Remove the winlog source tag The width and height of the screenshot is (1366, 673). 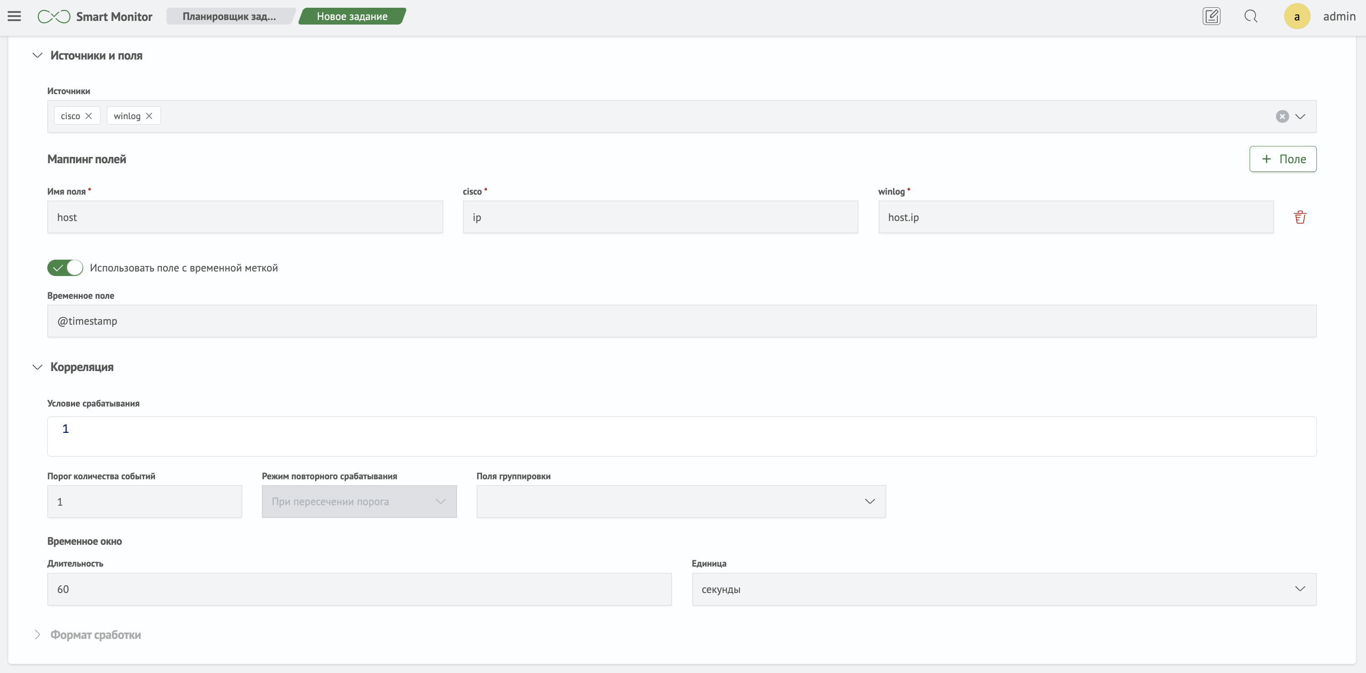point(149,116)
